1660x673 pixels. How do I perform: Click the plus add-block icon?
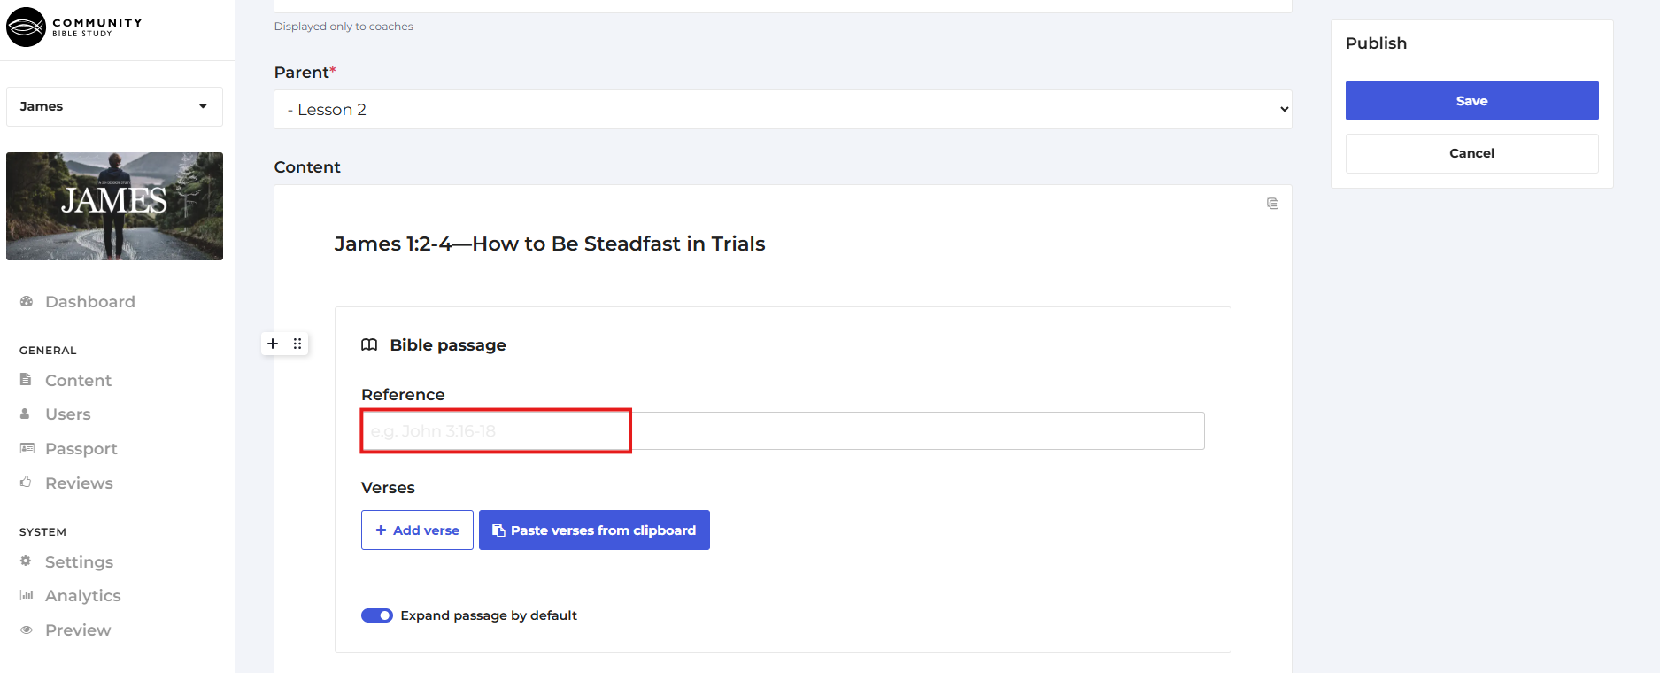click(x=273, y=344)
